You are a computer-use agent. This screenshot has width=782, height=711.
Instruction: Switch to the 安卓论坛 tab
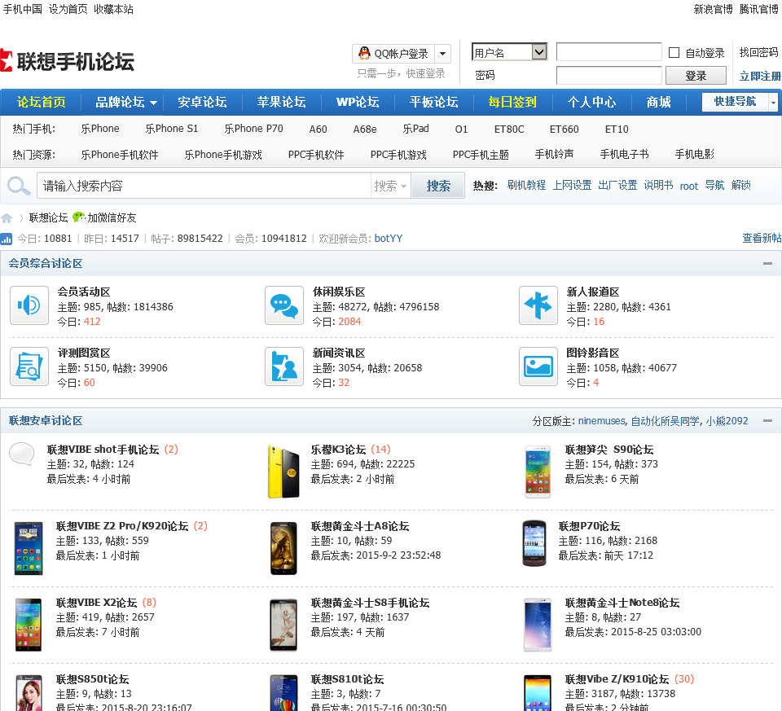pyautogui.click(x=202, y=103)
